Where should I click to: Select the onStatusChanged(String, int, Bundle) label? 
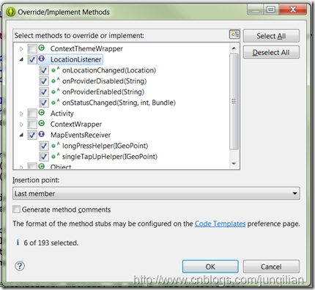[119, 103]
